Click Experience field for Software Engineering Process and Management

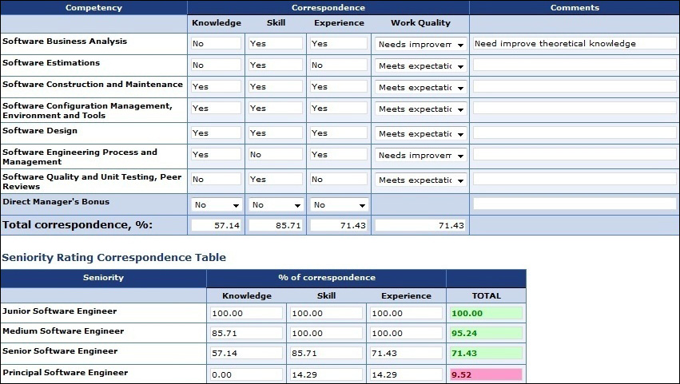pos(339,154)
